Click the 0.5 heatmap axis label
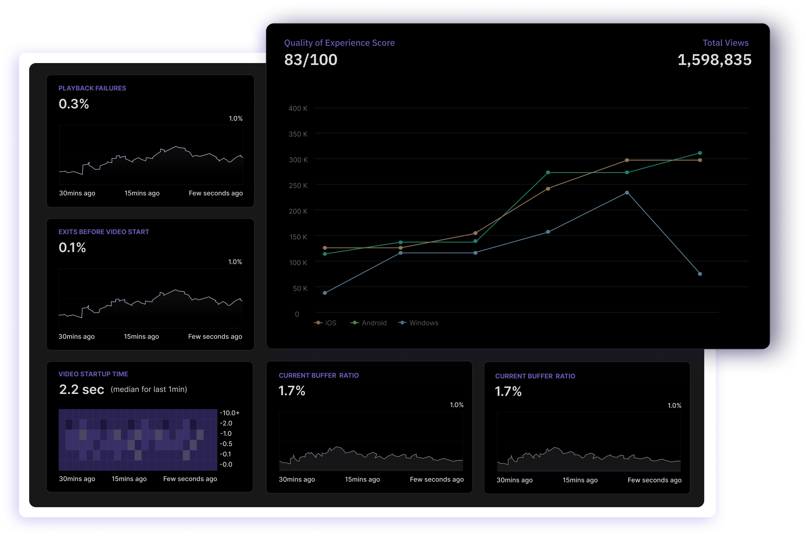 [226, 444]
